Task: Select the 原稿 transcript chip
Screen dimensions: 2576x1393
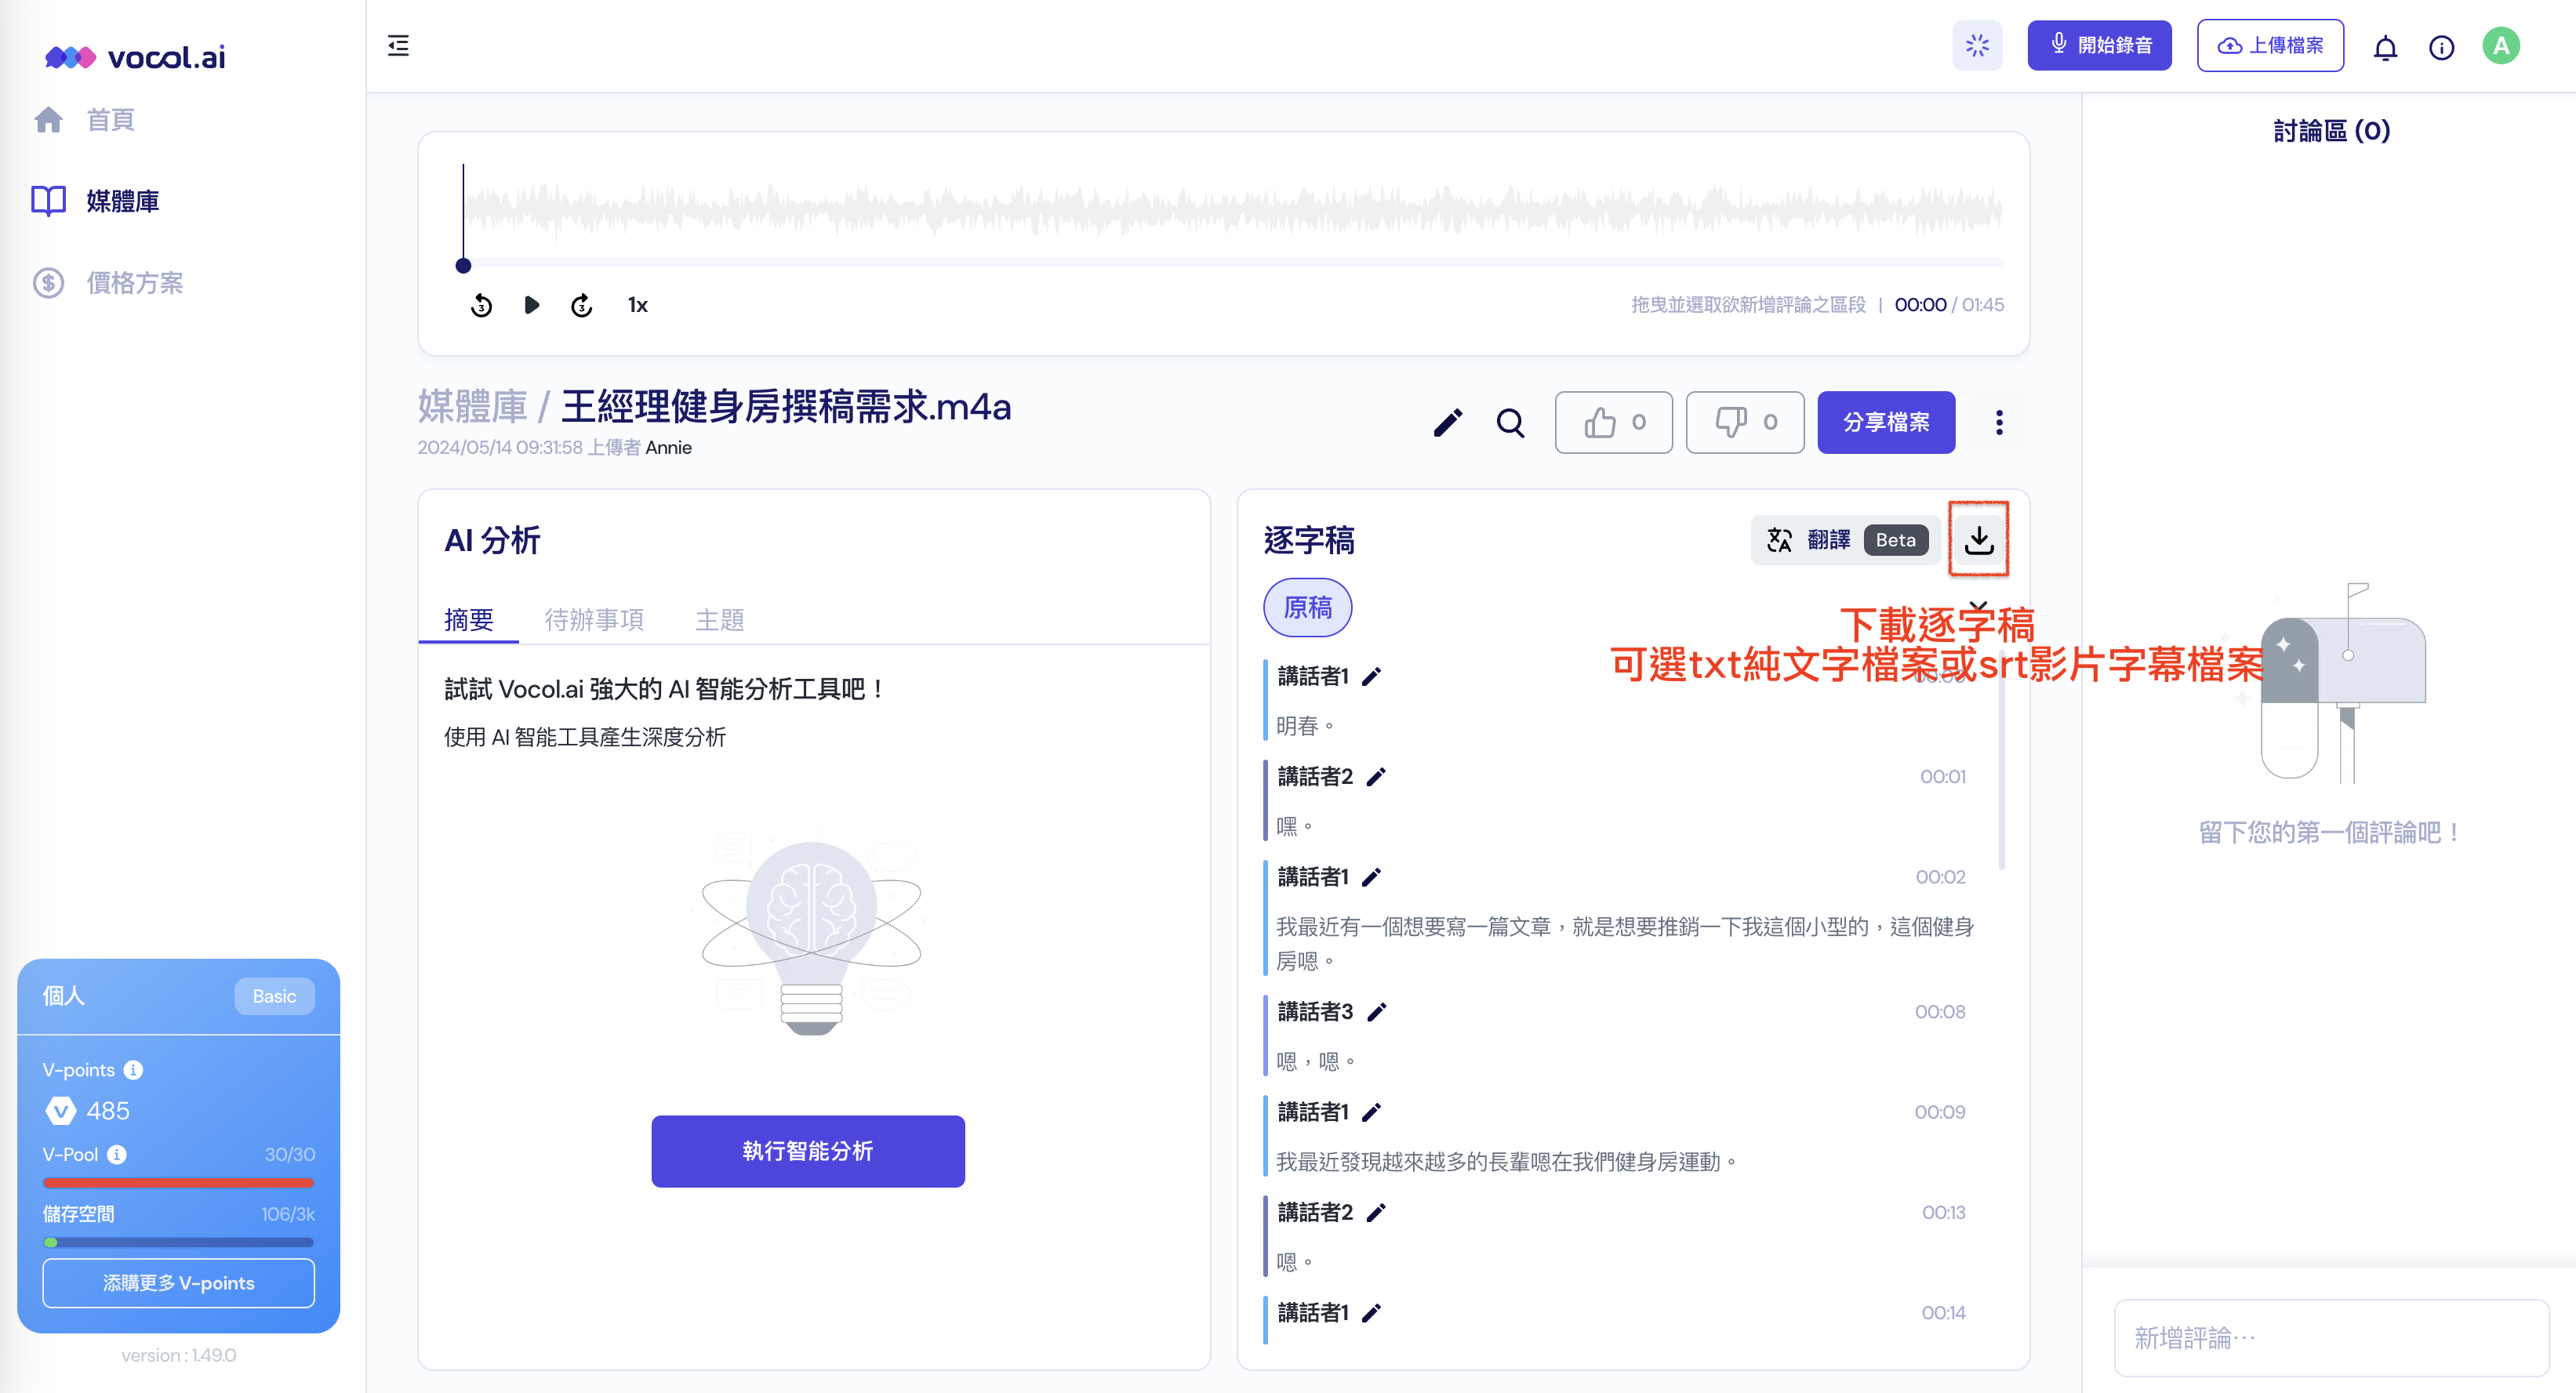Action: click(1307, 607)
